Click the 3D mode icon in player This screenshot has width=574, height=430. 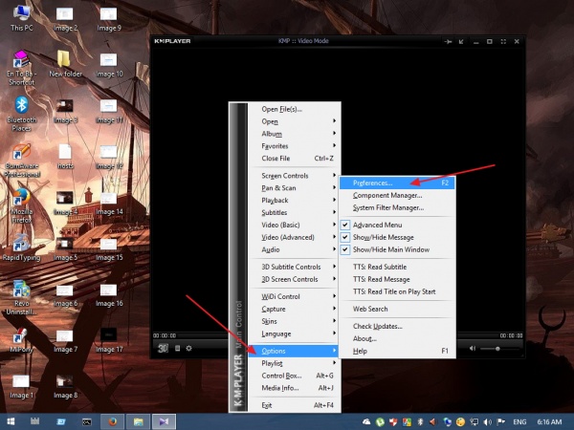pyautogui.click(x=164, y=348)
